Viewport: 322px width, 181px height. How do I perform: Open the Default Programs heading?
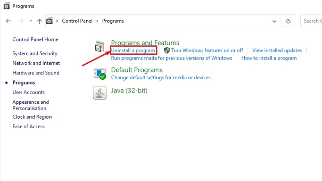(x=137, y=70)
